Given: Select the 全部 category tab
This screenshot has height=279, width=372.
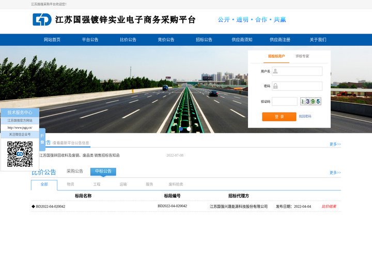Looking at the screenshot, I should coord(44,184).
